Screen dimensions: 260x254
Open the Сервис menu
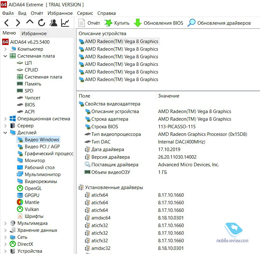tap(85, 13)
